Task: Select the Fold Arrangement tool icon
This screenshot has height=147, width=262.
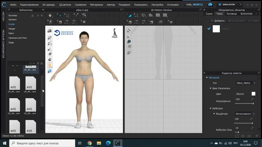Action: [84, 16]
